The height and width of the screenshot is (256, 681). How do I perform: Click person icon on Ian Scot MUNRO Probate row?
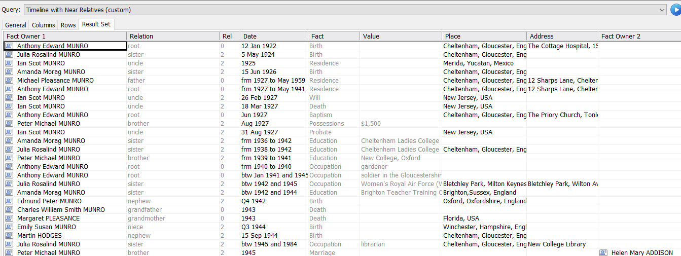coord(9,132)
